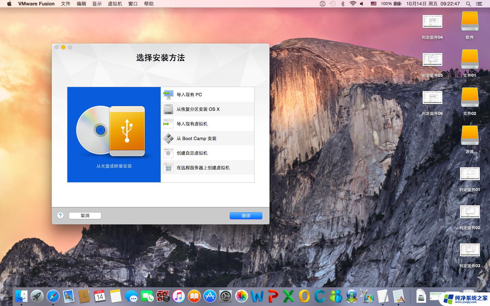Open the App Store in the Dock
Screen dimensions: 490x306
(210, 296)
